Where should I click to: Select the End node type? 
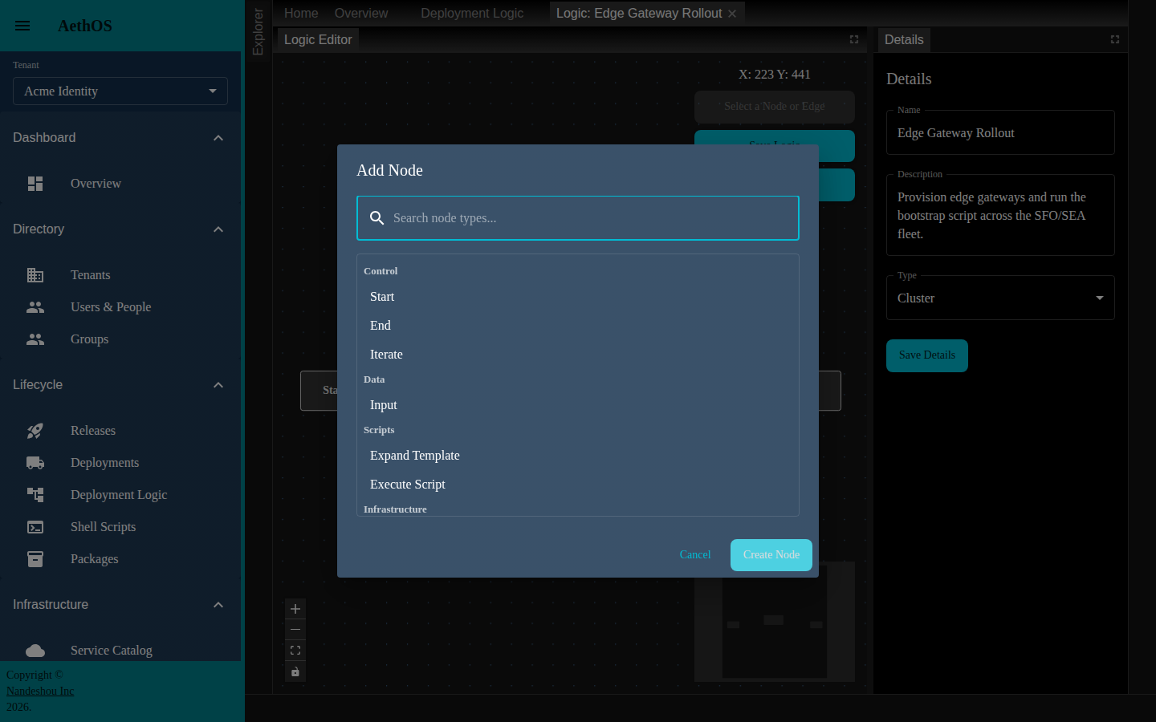click(578, 326)
